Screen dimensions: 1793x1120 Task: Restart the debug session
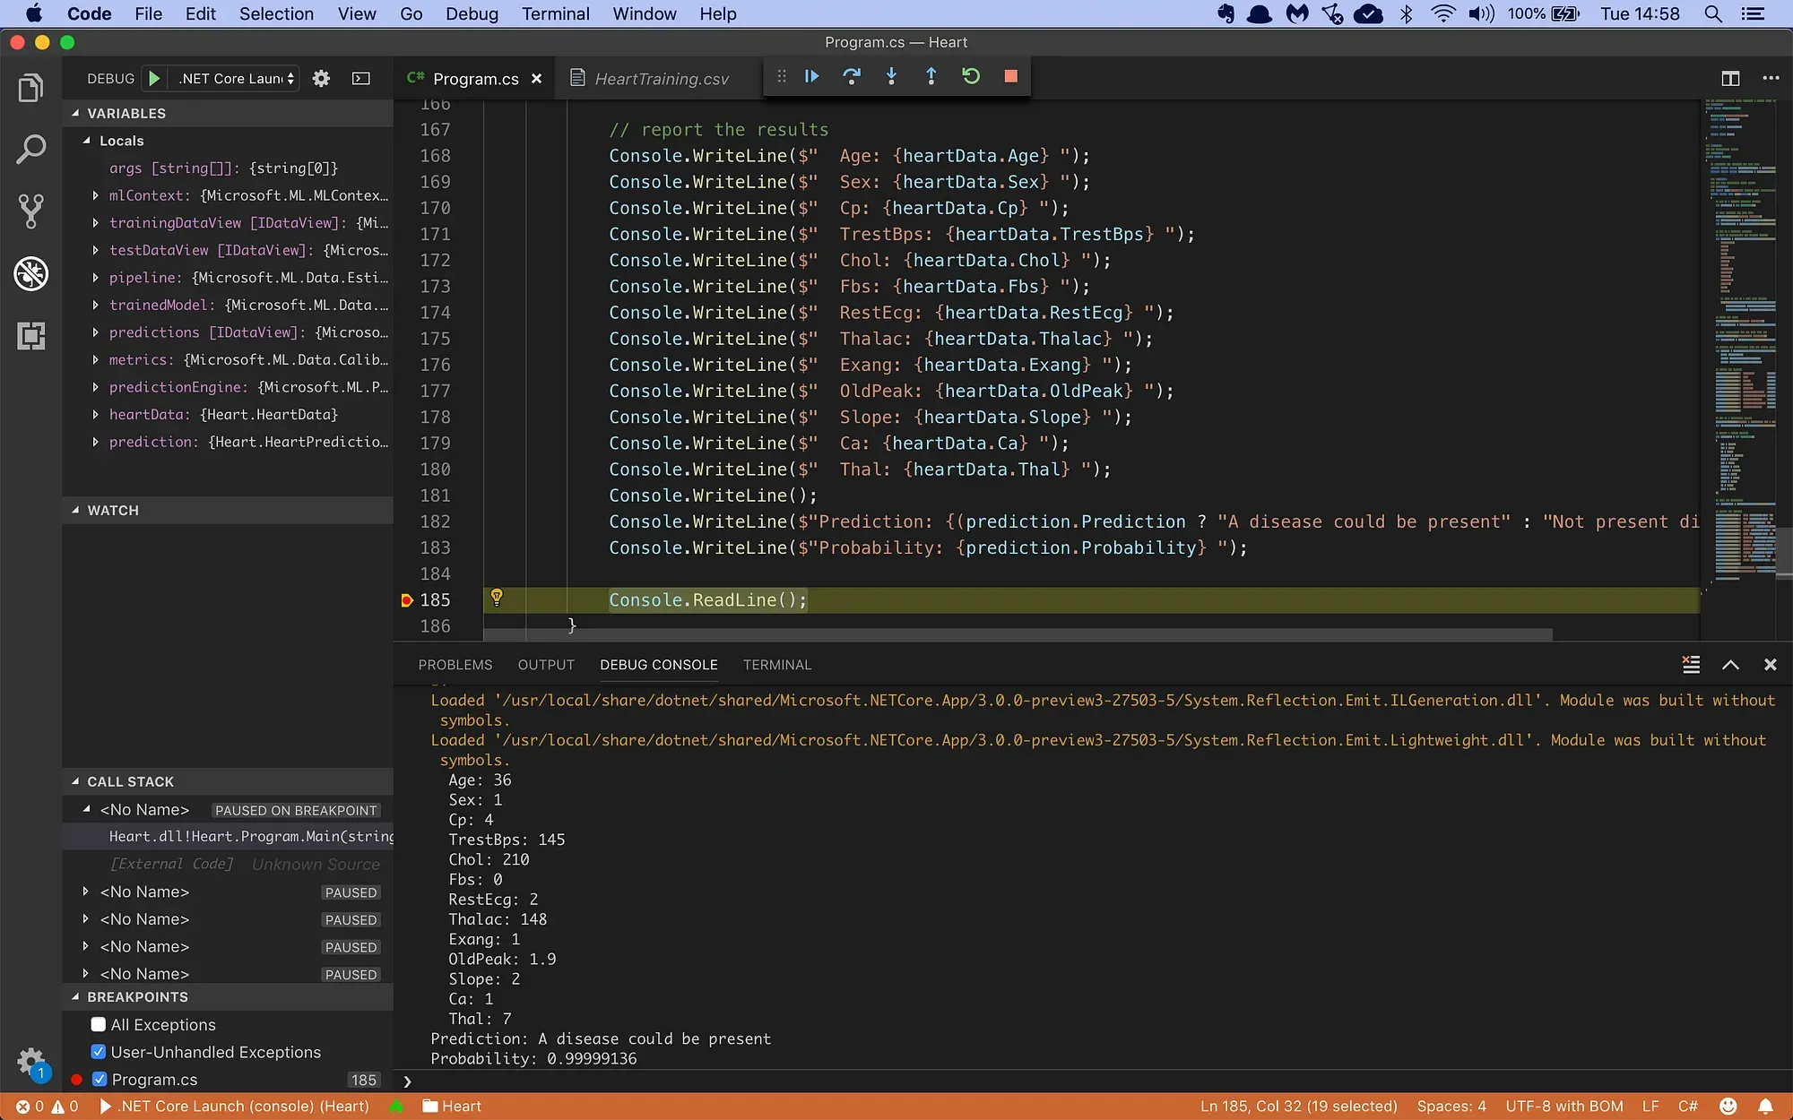coord(971,77)
